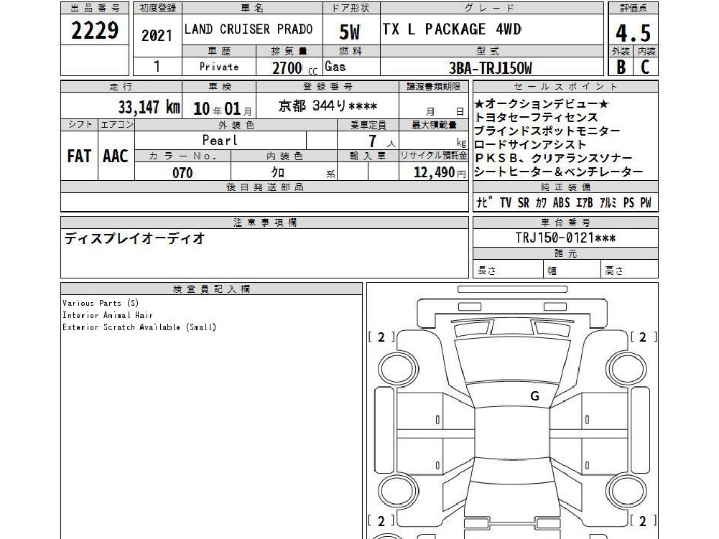Screen dimensions: 719x539
Task: Click the 後日発送部品 header
Action: [x=264, y=187]
